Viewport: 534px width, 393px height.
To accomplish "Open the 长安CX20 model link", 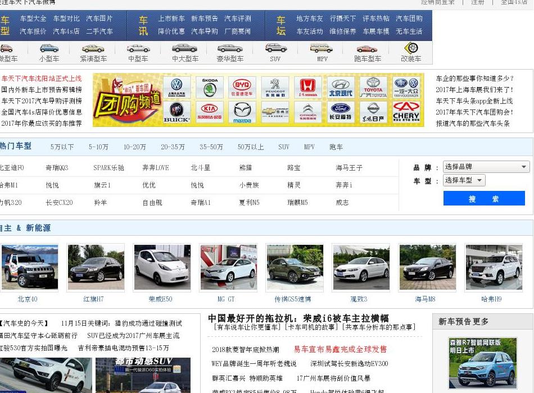I will (59, 203).
